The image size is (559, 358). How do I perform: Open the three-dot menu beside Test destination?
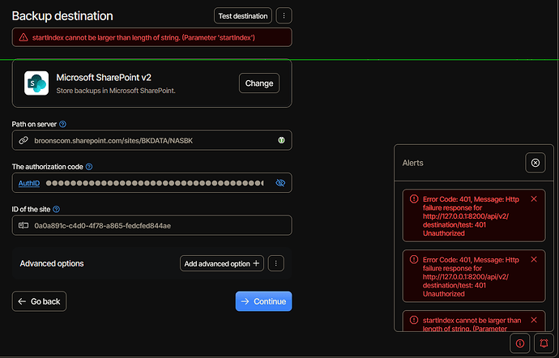[x=284, y=15]
